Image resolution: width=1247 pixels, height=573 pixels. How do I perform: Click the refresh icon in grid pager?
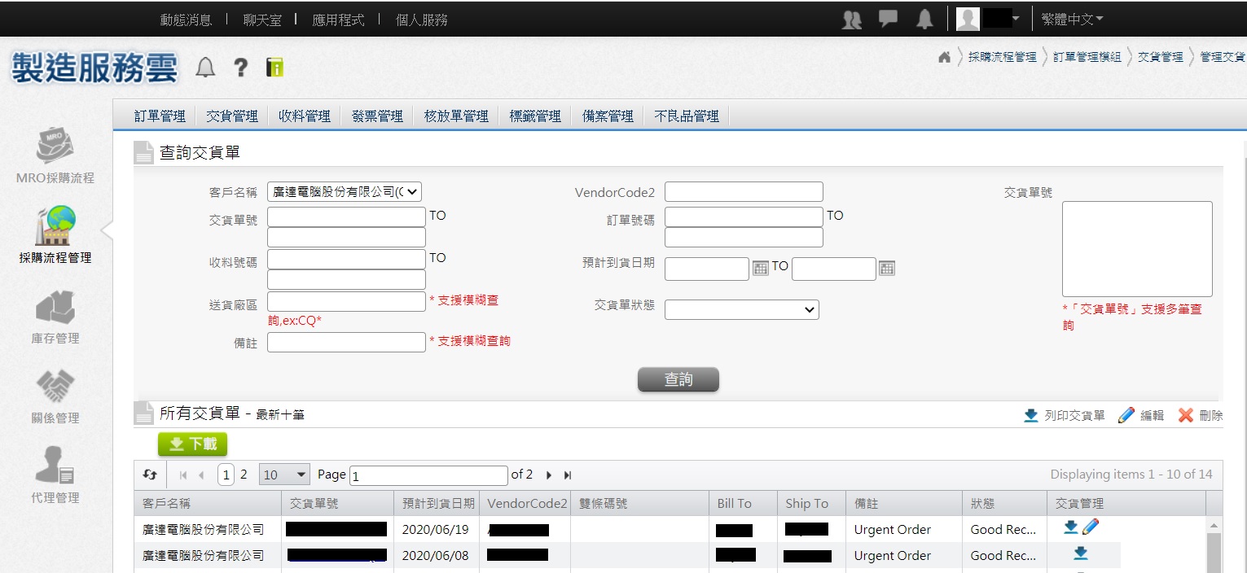[x=150, y=475]
